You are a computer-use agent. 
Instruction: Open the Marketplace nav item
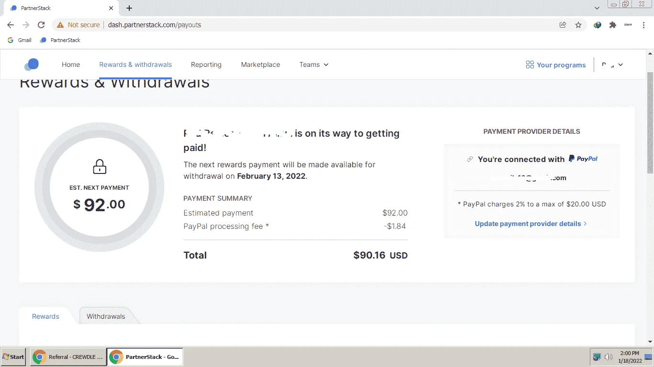[260, 65]
